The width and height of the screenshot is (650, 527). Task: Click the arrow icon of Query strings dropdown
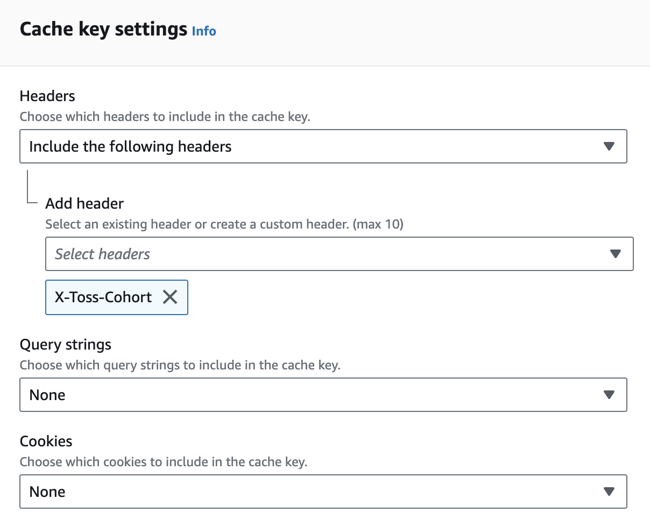click(x=609, y=395)
